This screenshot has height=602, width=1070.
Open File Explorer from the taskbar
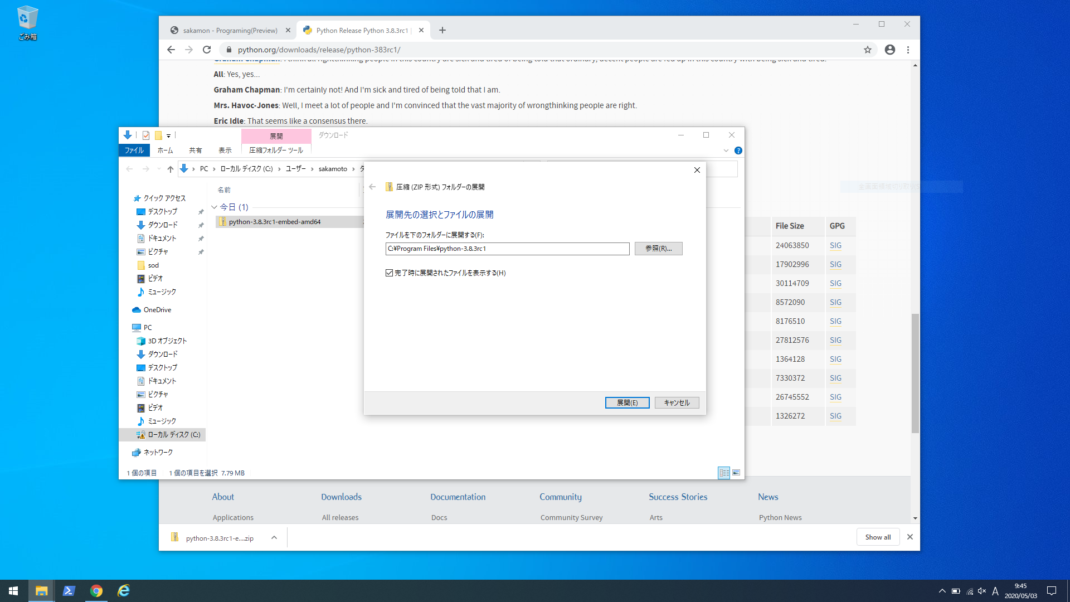pyautogui.click(x=41, y=591)
